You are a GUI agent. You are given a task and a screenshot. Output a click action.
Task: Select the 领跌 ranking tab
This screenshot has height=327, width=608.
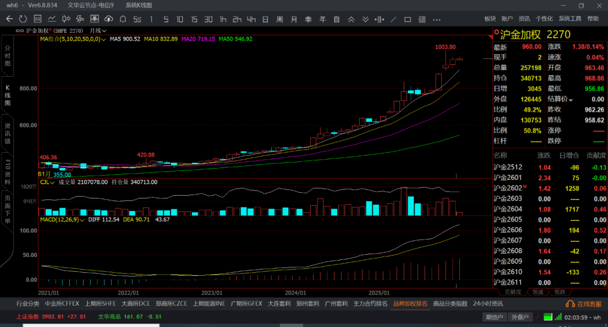(x=560, y=292)
